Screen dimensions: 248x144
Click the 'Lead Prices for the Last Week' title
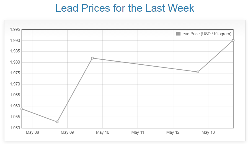pos(125,8)
